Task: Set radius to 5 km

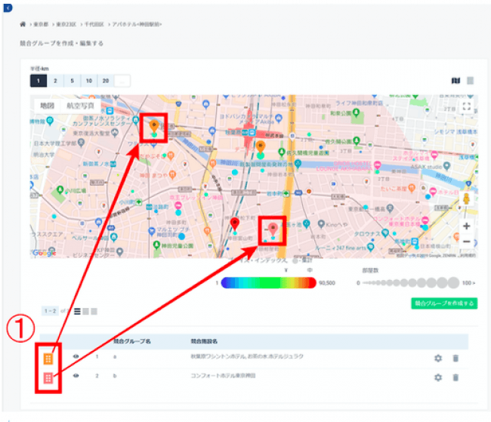Action: coord(73,81)
